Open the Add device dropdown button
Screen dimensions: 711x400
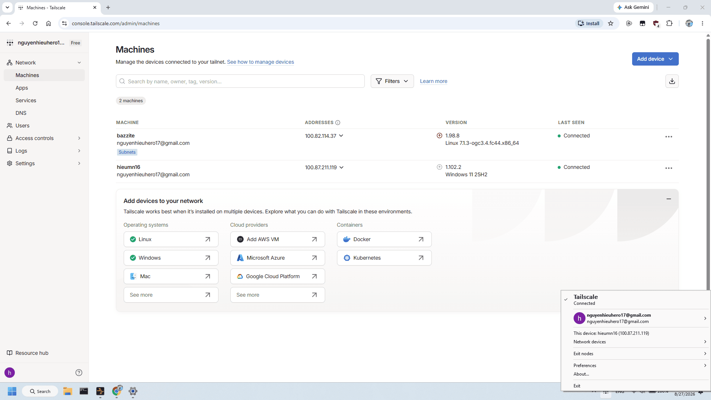655,59
